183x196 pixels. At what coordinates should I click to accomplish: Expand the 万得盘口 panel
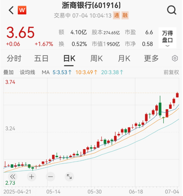(168, 38)
